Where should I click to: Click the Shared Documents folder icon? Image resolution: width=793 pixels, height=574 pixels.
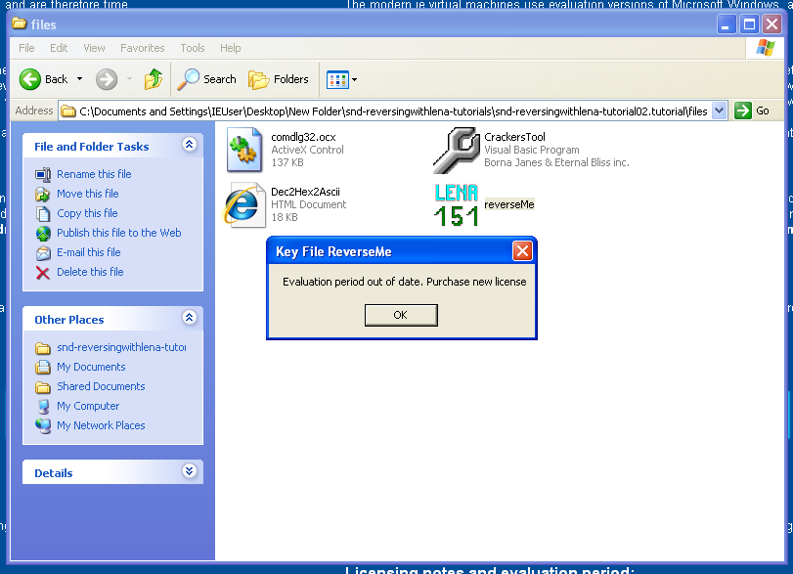43,387
